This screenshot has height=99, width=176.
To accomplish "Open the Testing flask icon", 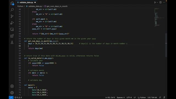I will coord(12,42).
